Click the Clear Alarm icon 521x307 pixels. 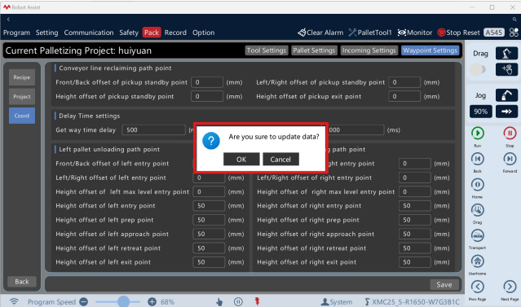click(x=302, y=33)
